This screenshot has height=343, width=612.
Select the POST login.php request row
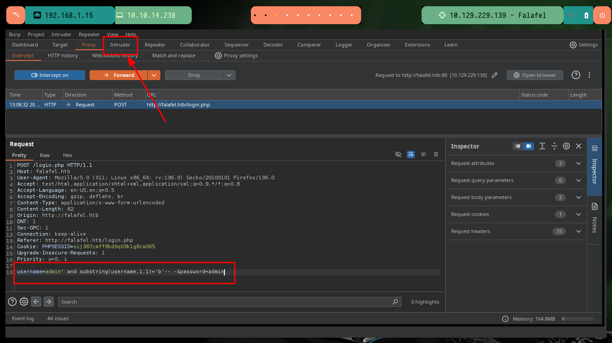tap(303, 105)
